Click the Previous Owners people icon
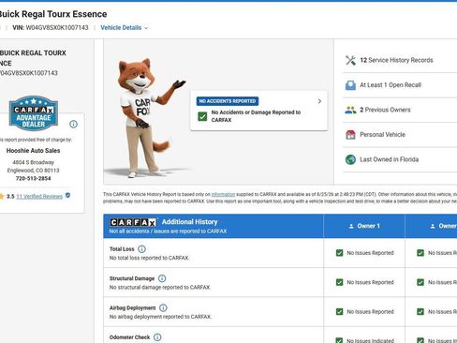Viewport: 457px width, 343px height. pyautogui.click(x=350, y=110)
